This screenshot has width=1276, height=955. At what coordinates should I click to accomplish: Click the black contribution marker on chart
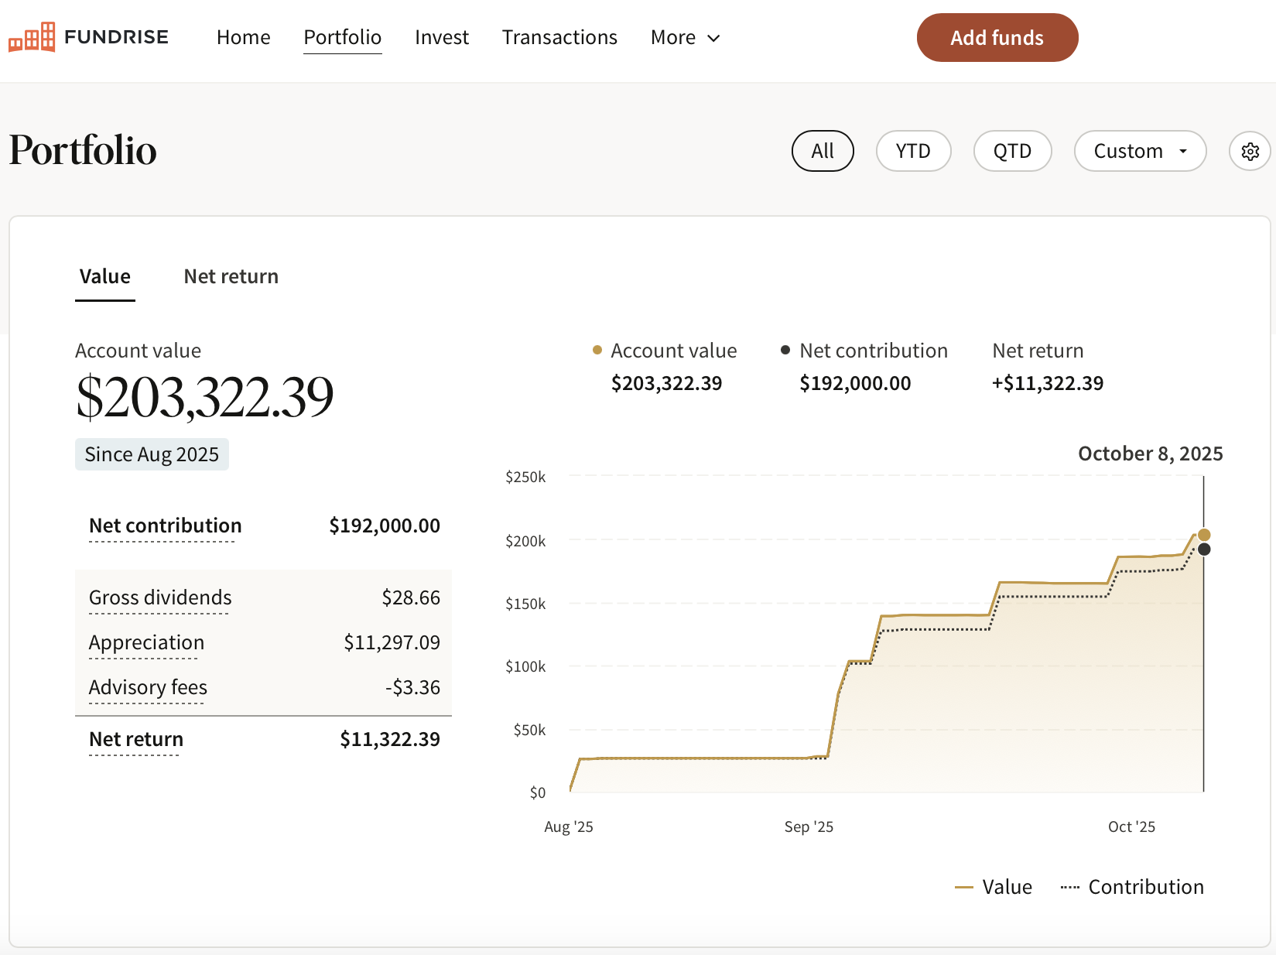coord(1204,549)
